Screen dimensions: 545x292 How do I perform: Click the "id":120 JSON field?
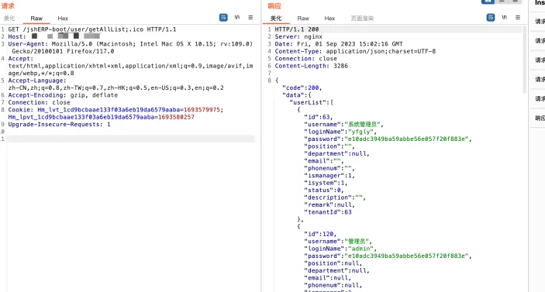point(319,234)
